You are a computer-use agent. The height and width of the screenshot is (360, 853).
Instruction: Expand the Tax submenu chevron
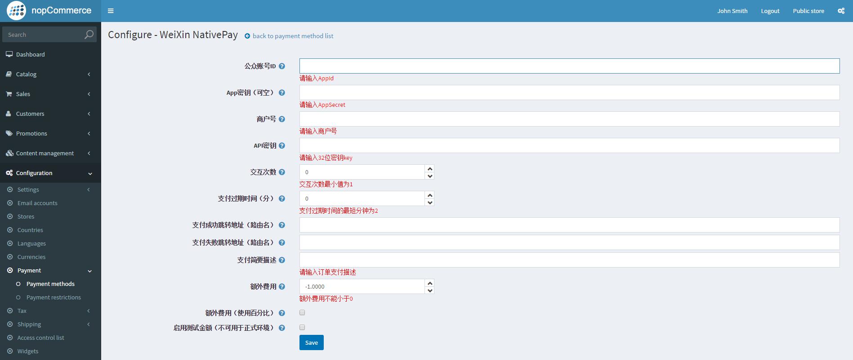point(89,311)
